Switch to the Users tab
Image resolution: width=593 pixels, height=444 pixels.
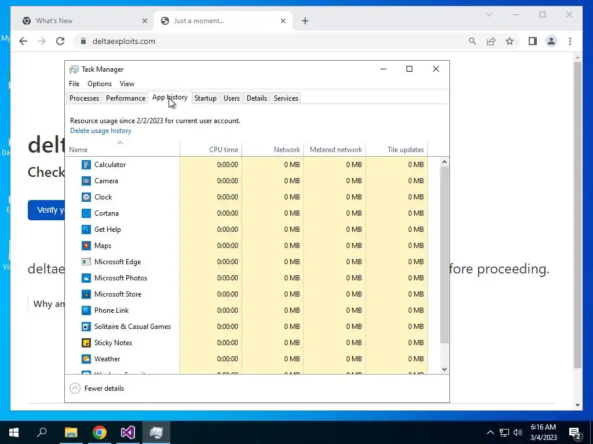(232, 98)
